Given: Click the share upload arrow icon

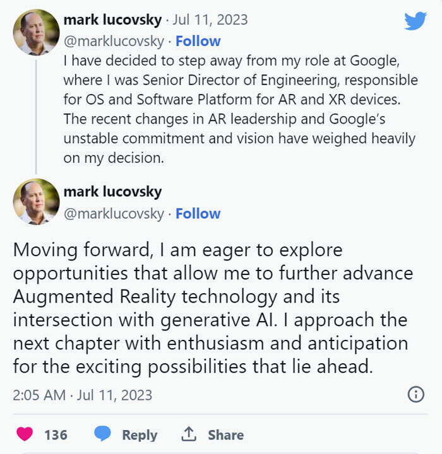Looking at the screenshot, I should 188,434.
